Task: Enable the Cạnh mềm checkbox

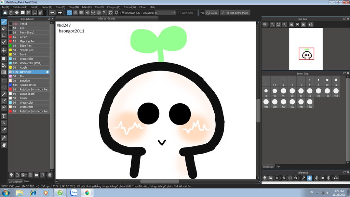Action: [x=180, y=13]
